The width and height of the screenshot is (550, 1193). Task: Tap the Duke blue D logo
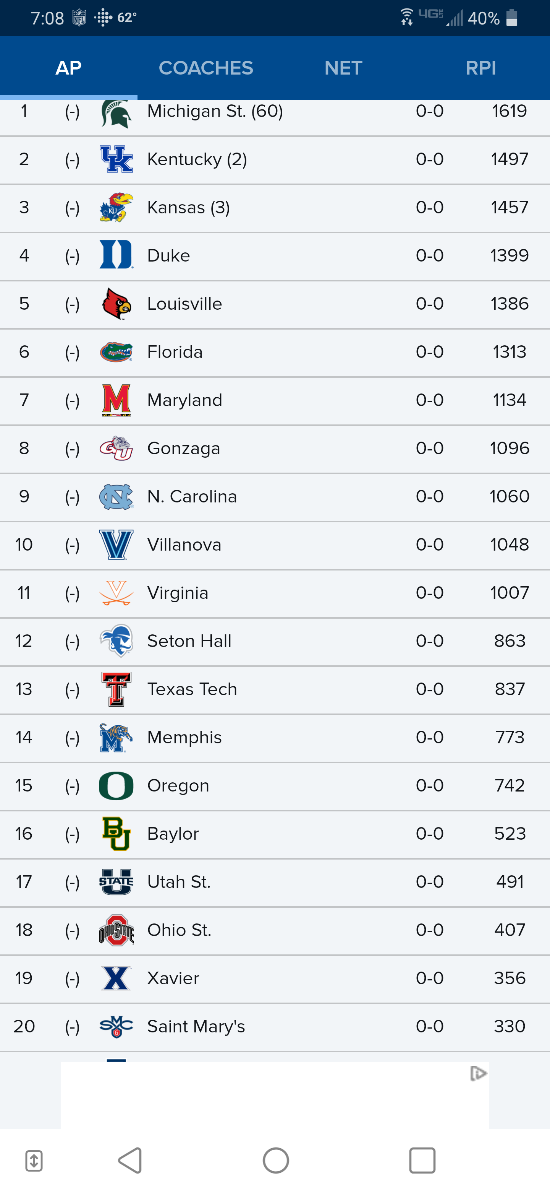(x=116, y=255)
